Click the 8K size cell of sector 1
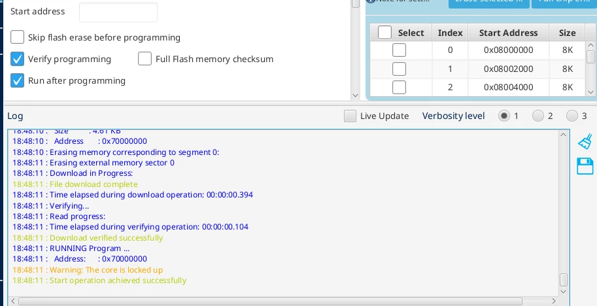This screenshot has height=306, width=597. click(x=568, y=69)
